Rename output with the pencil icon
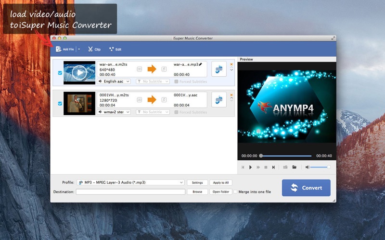The height and width of the screenshot is (240, 385). pos(200,64)
